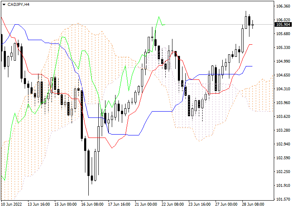Select the 17 Jun 16:00 time label
Screen dimensions: 293x209
[119, 204]
